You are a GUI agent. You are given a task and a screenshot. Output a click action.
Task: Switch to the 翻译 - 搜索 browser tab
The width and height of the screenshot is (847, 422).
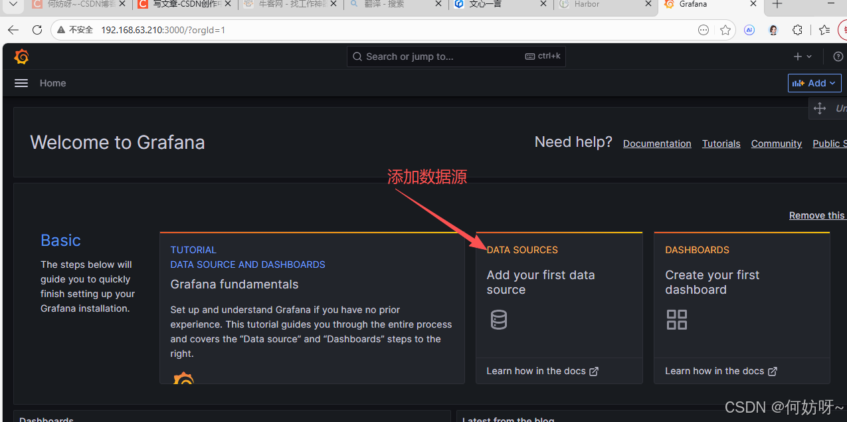tap(396, 5)
